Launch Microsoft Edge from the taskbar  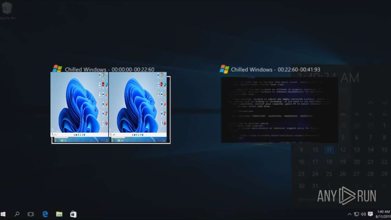point(45,214)
